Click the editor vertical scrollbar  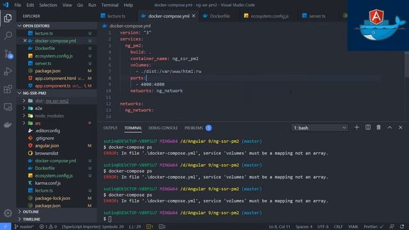[406, 64]
